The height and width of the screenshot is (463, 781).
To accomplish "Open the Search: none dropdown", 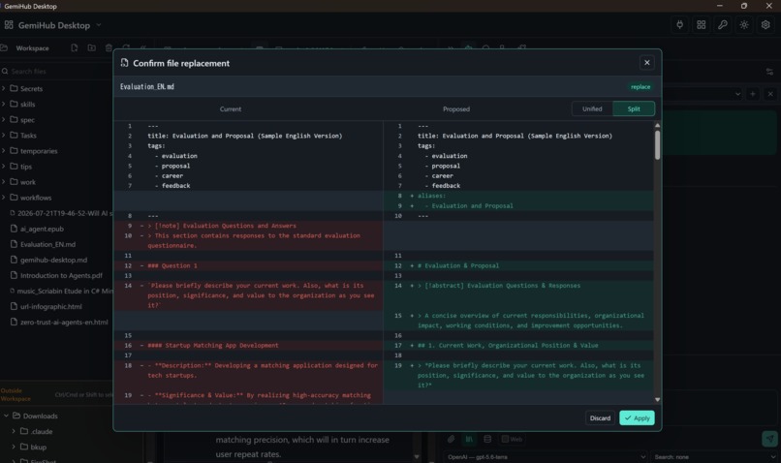I will (x=715, y=456).
